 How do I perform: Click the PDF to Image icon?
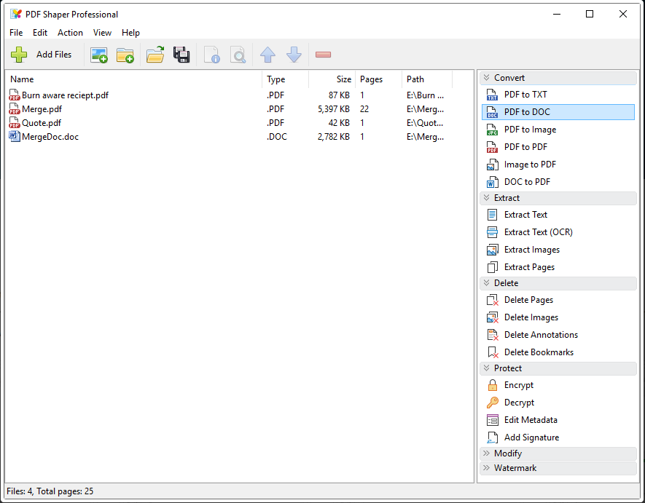click(x=493, y=130)
